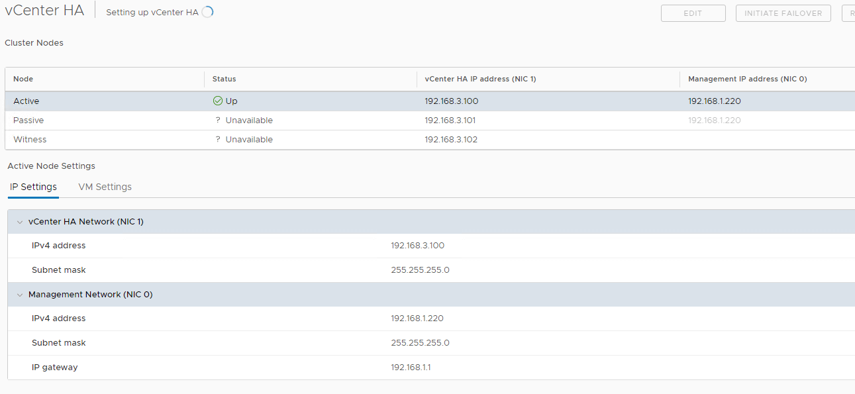Click 192.168.3.100 value under vCenter HA Network
This screenshot has height=394, width=855.
click(418, 246)
